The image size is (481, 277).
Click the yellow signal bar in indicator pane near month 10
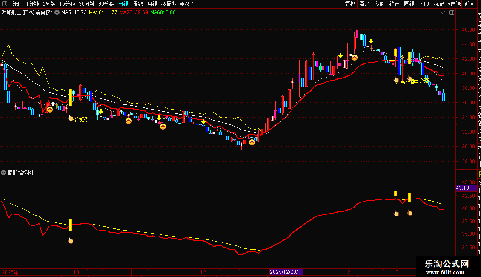click(70, 225)
